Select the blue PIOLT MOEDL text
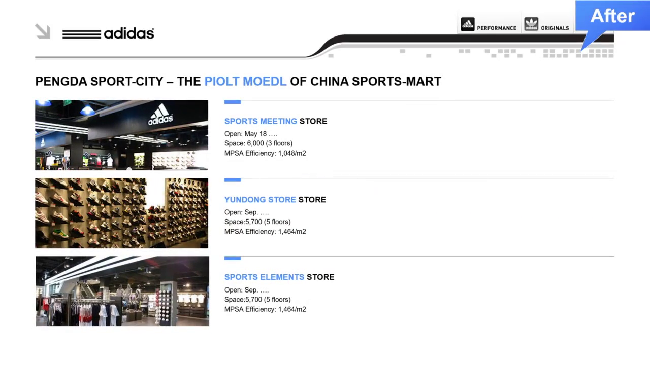The image size is (650, 365). click(245, 81)
